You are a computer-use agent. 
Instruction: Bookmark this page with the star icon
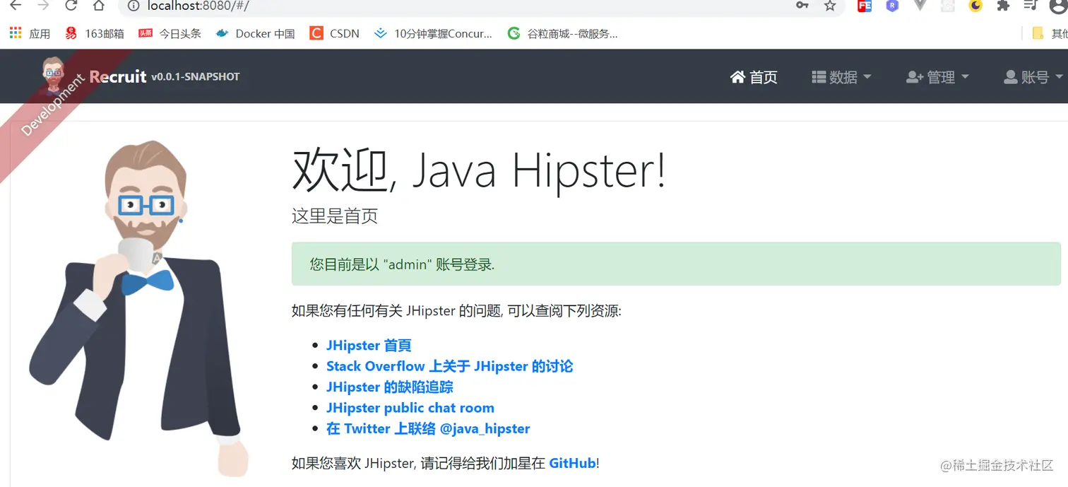pyautogui.click(x=830, y=6)
